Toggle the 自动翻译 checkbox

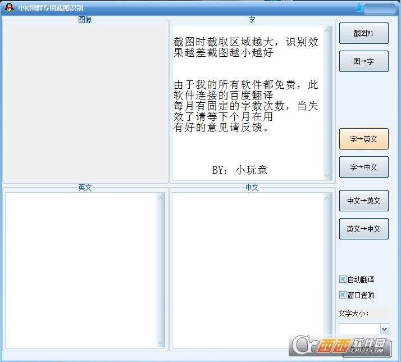tap(343, 279)
